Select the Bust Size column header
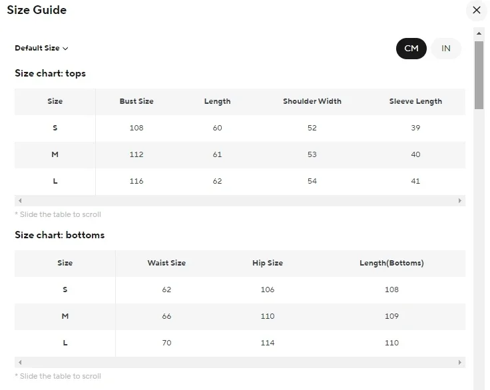 coord(136,101)
